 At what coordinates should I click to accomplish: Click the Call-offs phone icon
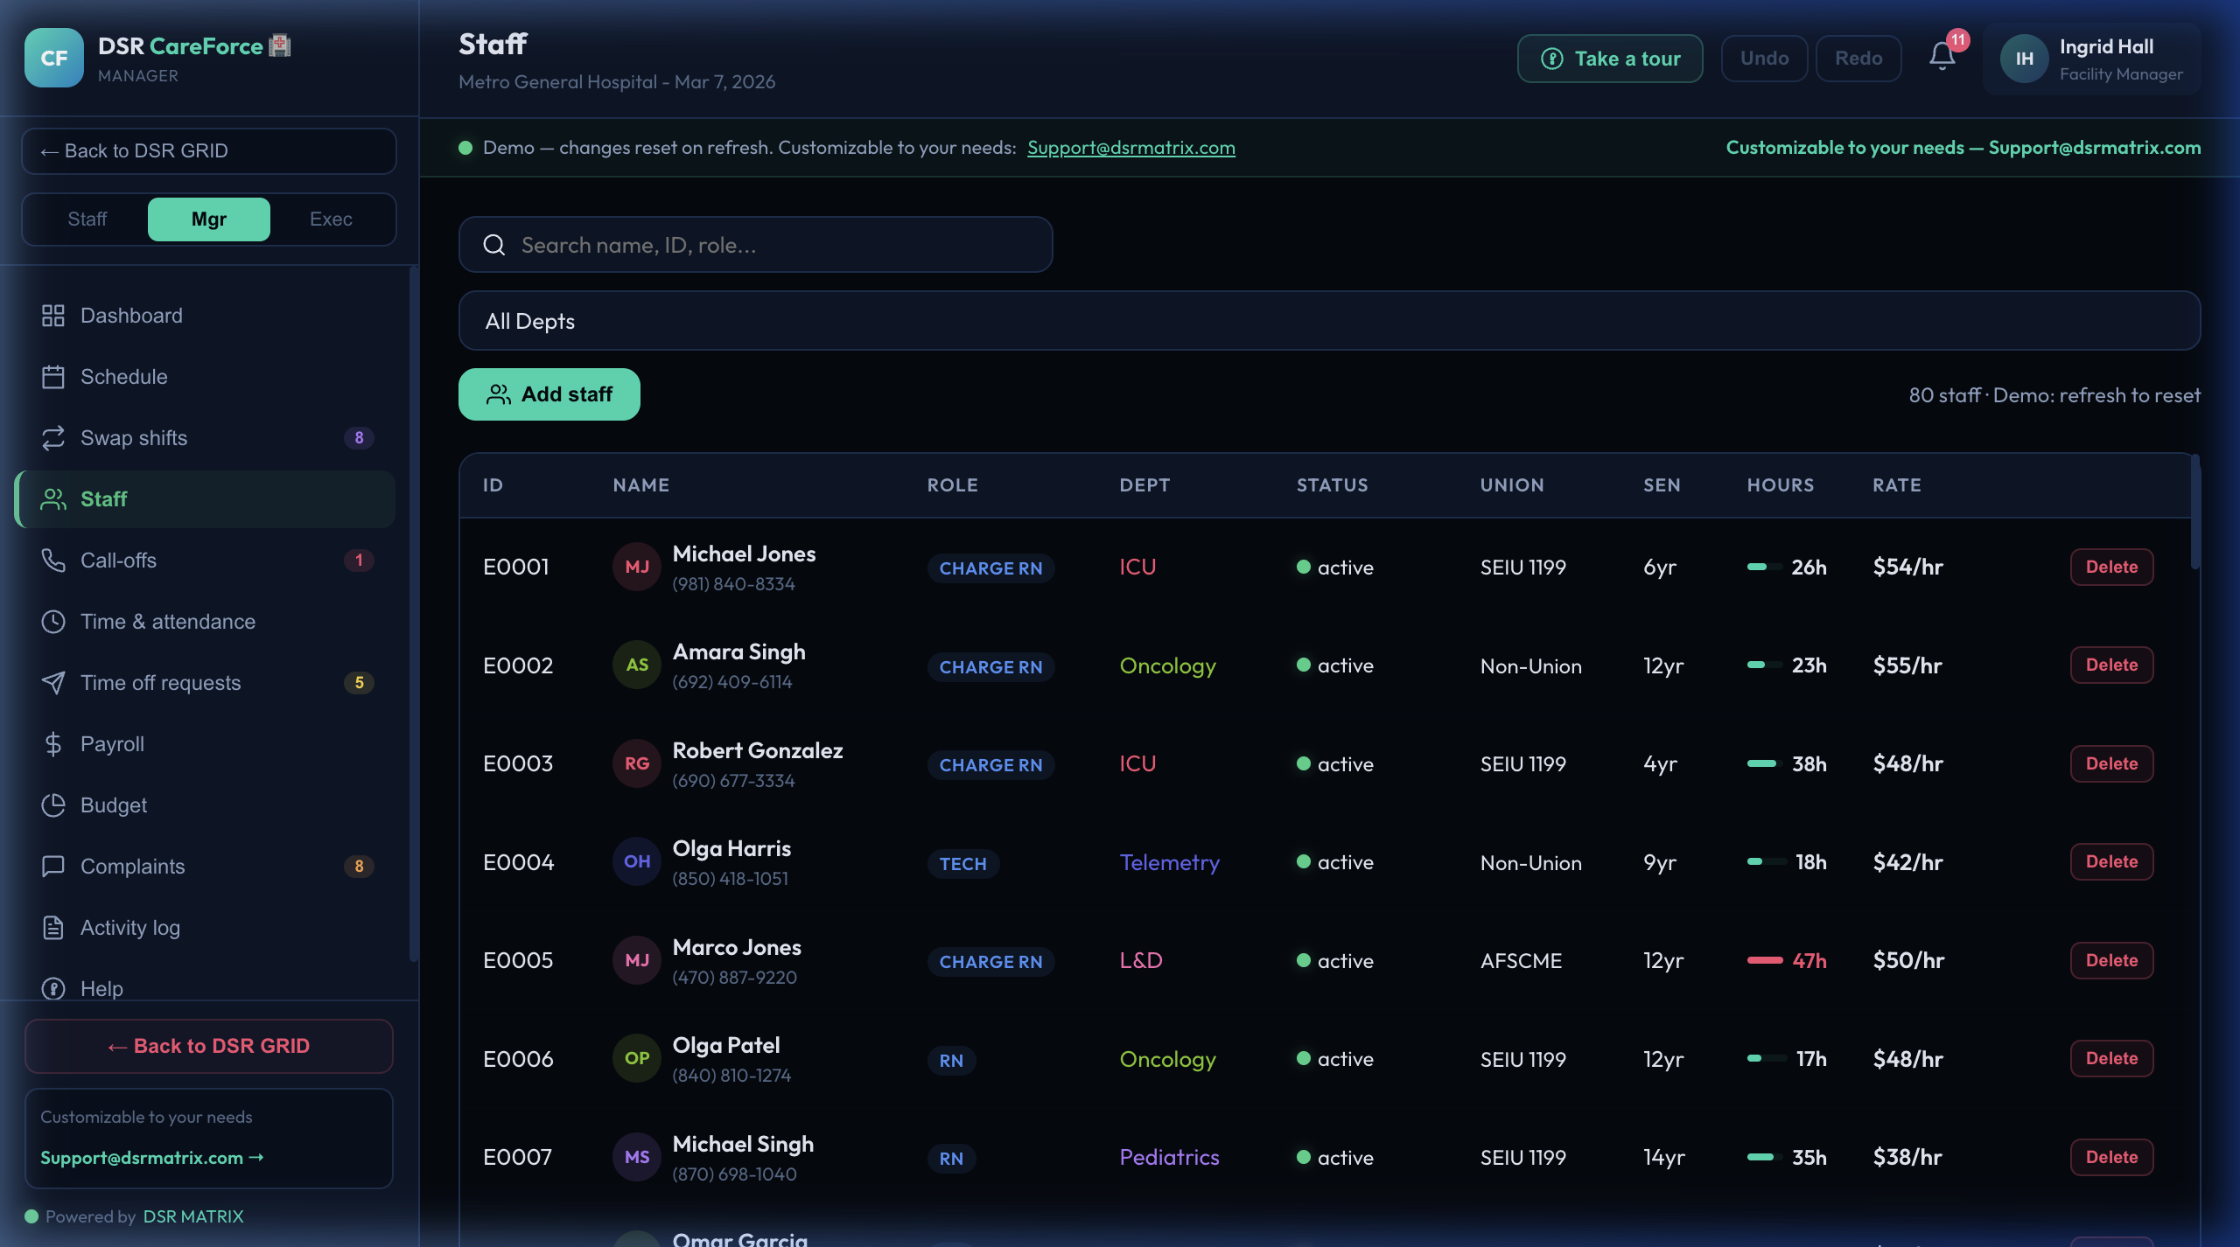coord(53,561)
